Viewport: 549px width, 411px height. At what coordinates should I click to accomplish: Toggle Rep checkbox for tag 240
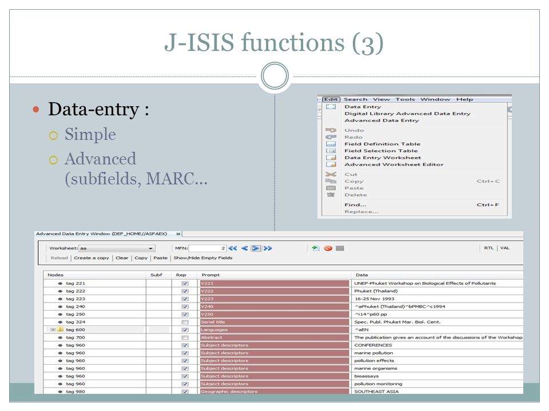185,307
